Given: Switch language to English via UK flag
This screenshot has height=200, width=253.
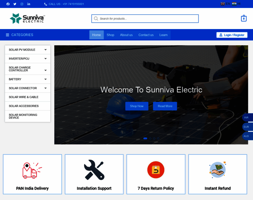Looking at the screenshot, I should tap(223, 4).
